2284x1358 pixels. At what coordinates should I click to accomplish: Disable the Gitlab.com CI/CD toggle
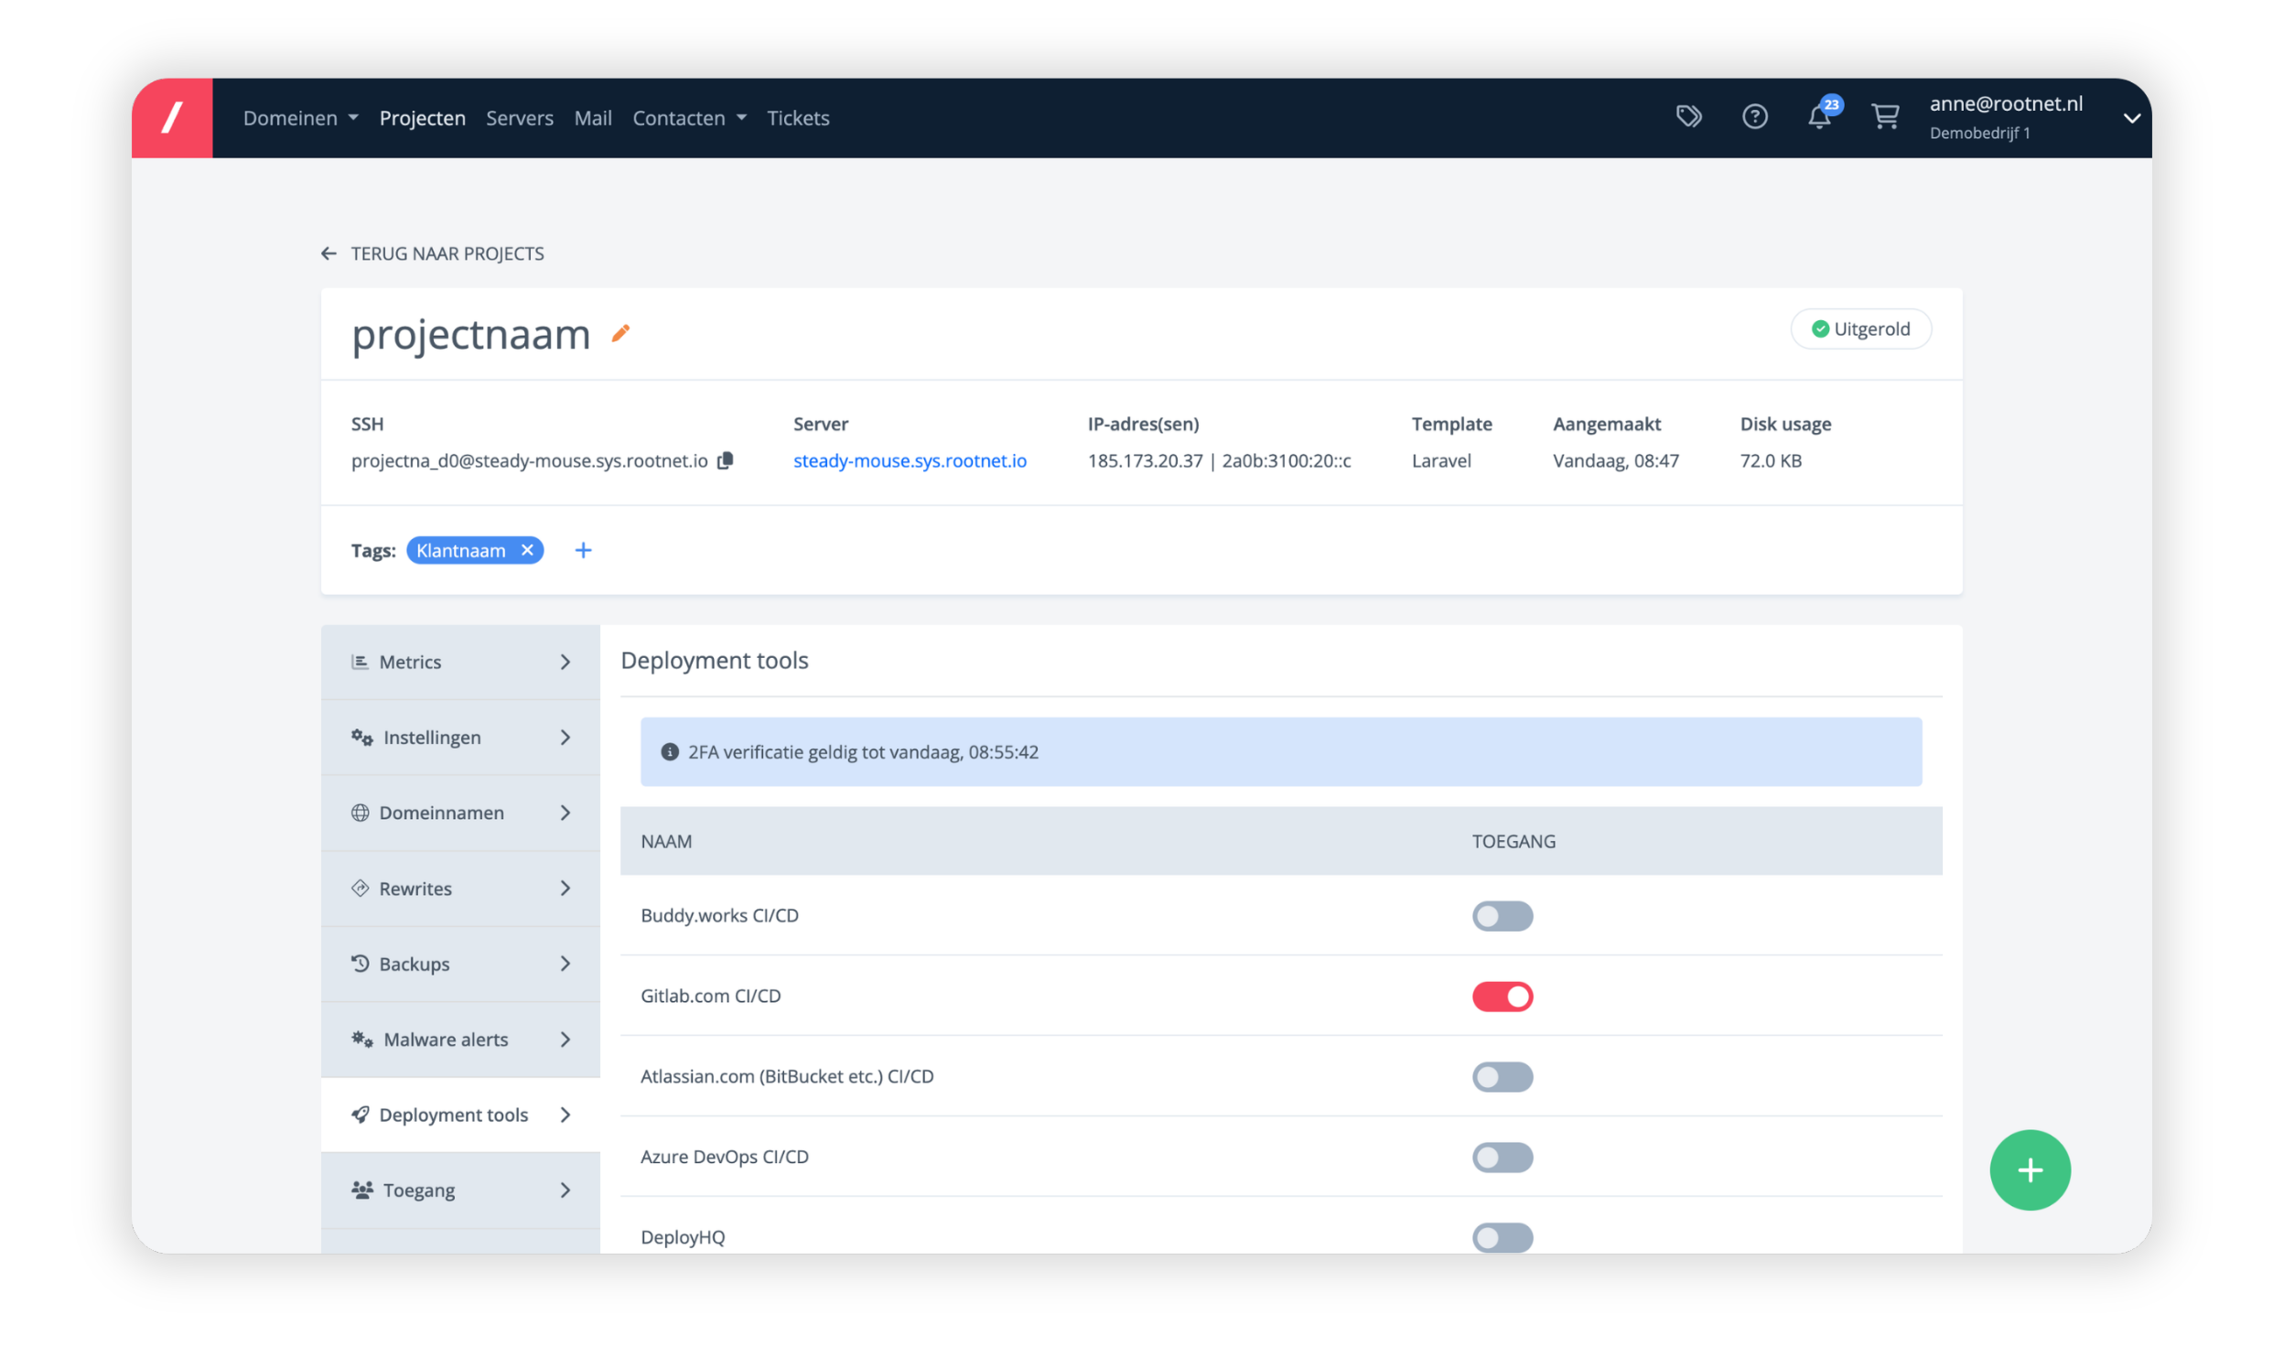click(1503, 996)
